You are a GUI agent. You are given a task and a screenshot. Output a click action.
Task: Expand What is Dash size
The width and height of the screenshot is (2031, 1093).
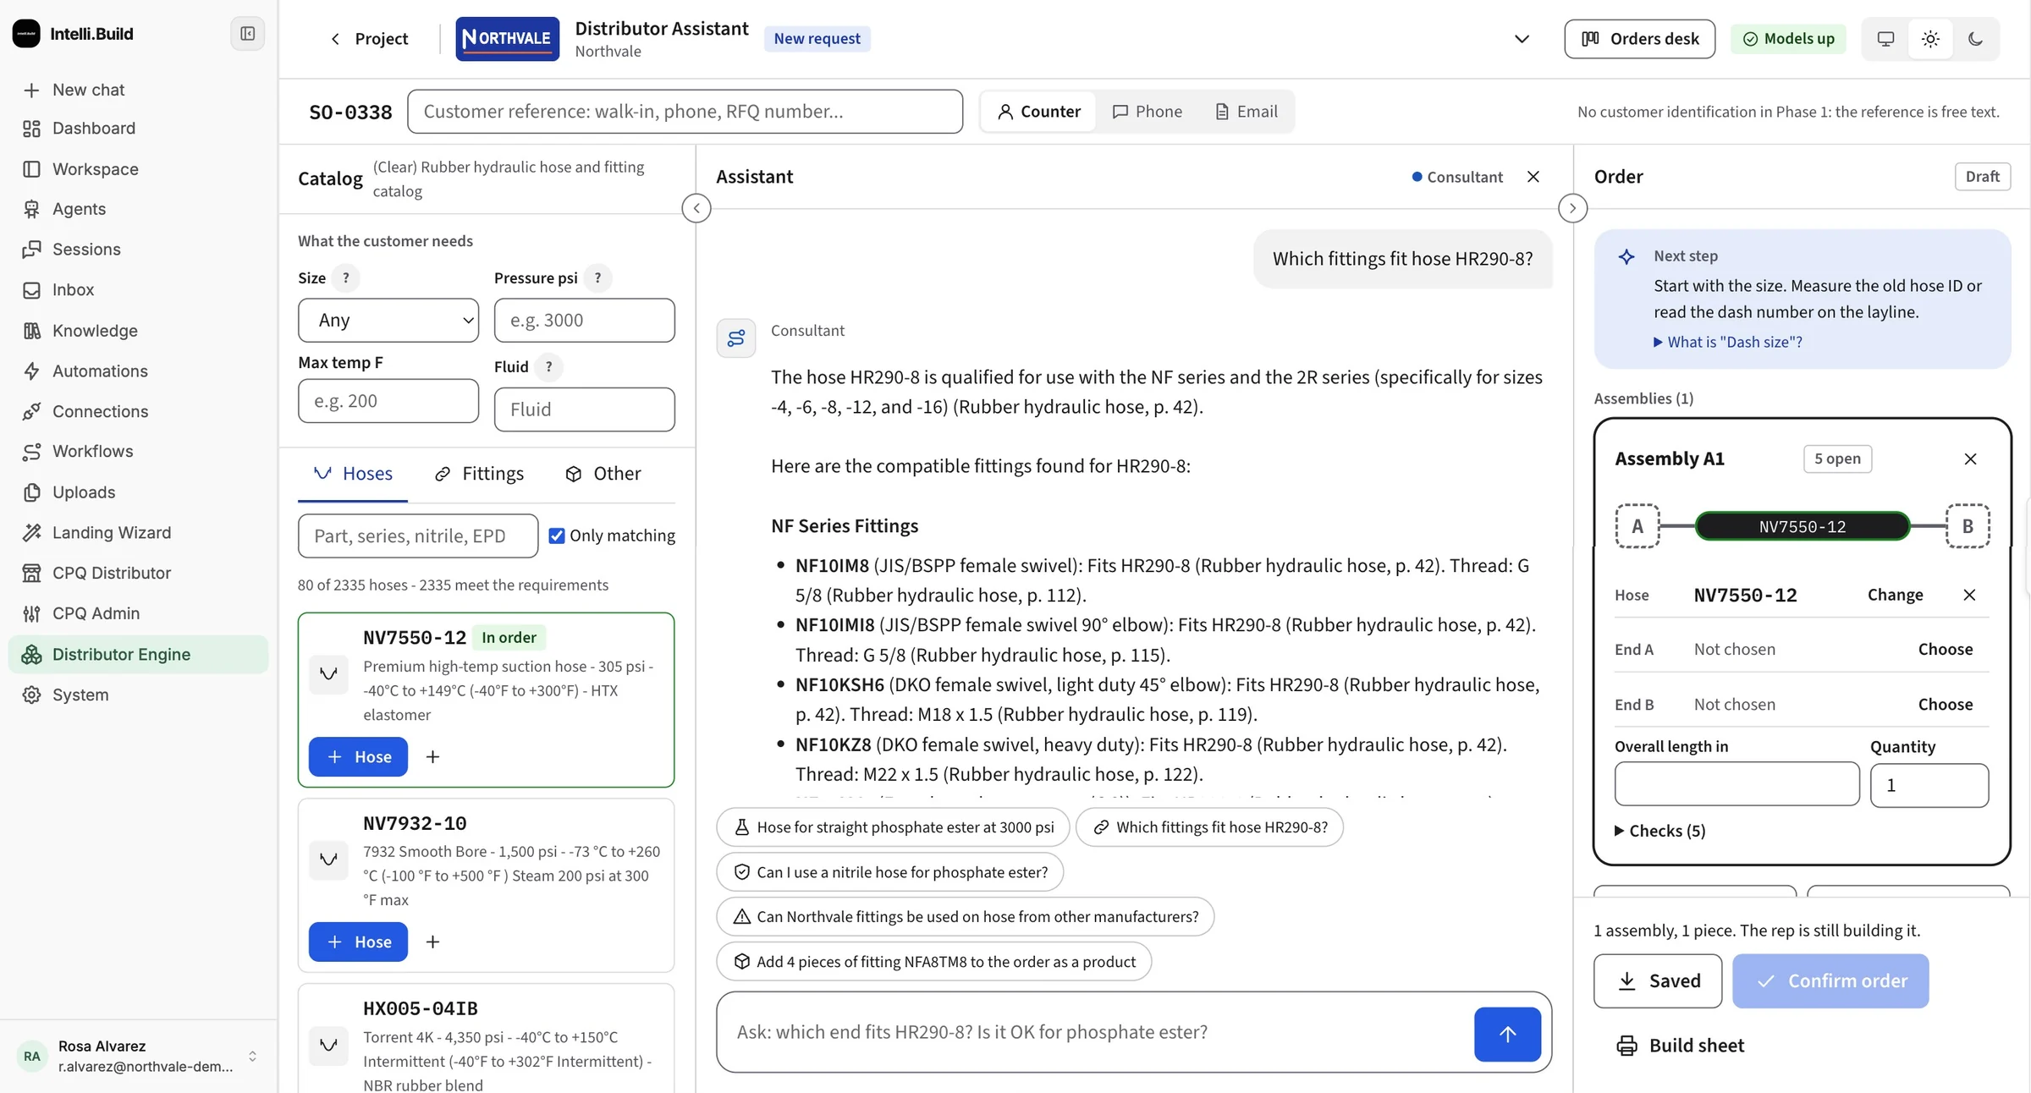click(x=1727, y=342)
